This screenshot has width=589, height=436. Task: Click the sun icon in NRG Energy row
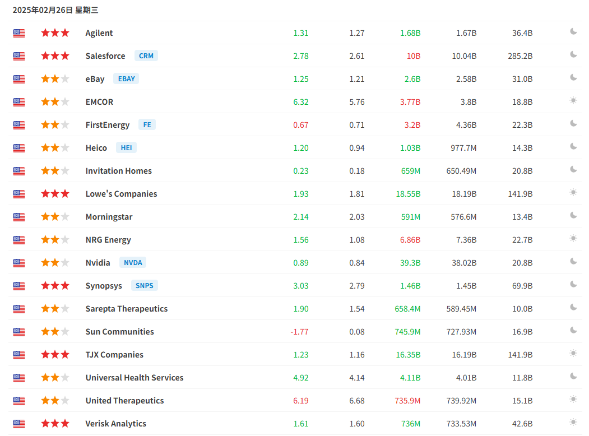click(573, 239)
